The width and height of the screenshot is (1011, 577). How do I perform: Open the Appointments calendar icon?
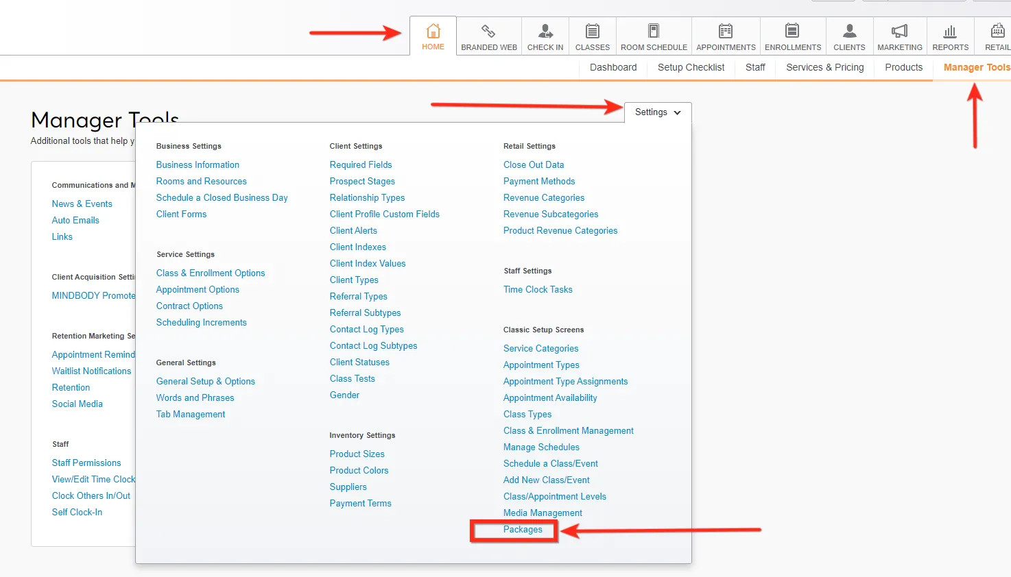726,31
